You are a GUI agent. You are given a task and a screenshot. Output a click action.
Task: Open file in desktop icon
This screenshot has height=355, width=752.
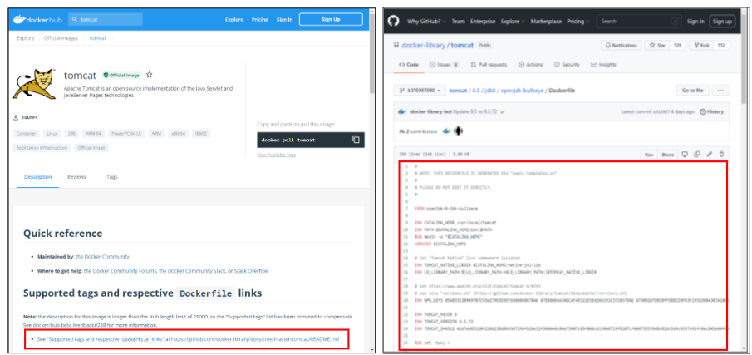point(685,155)
